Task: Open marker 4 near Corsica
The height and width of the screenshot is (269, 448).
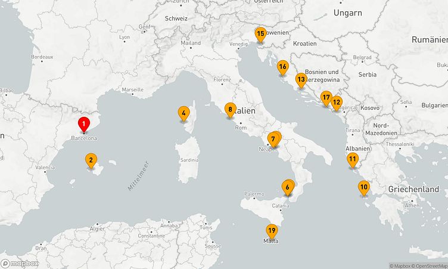Action: [184, 113]
